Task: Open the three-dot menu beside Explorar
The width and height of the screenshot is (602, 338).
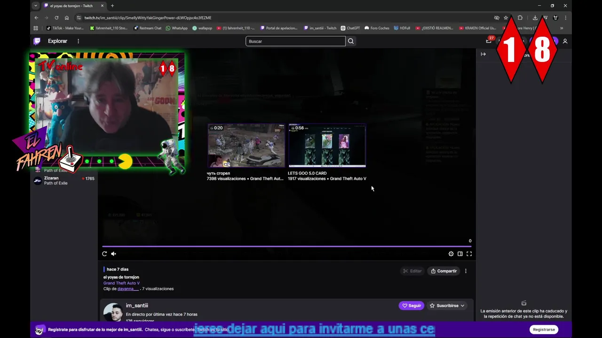Action: 78,41
